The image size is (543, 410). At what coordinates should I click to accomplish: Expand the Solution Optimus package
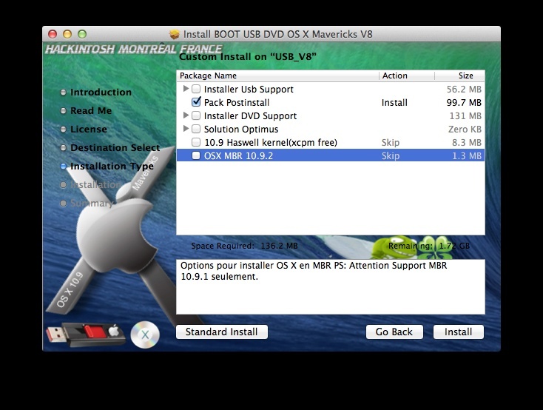(x=186, y=129)
